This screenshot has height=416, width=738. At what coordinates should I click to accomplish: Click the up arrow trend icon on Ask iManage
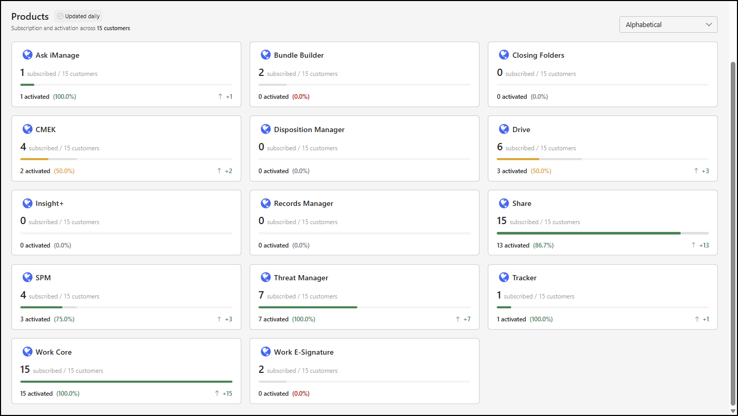pos(220,97)
